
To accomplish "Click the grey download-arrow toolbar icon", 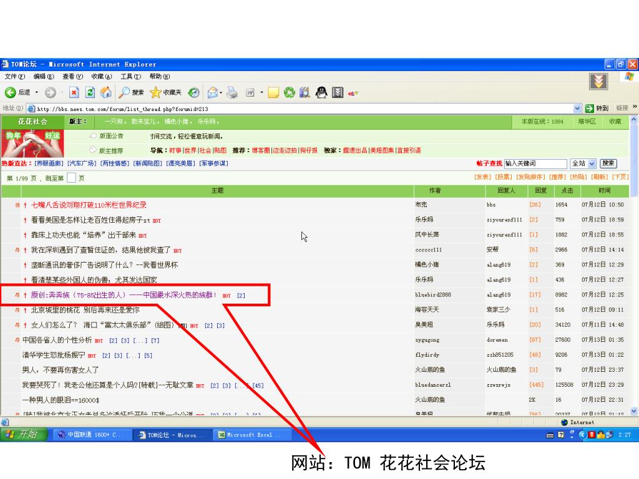I will [338, 93].
